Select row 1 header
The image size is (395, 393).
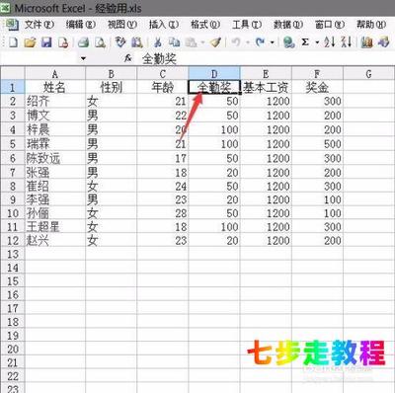click(13, 87)
